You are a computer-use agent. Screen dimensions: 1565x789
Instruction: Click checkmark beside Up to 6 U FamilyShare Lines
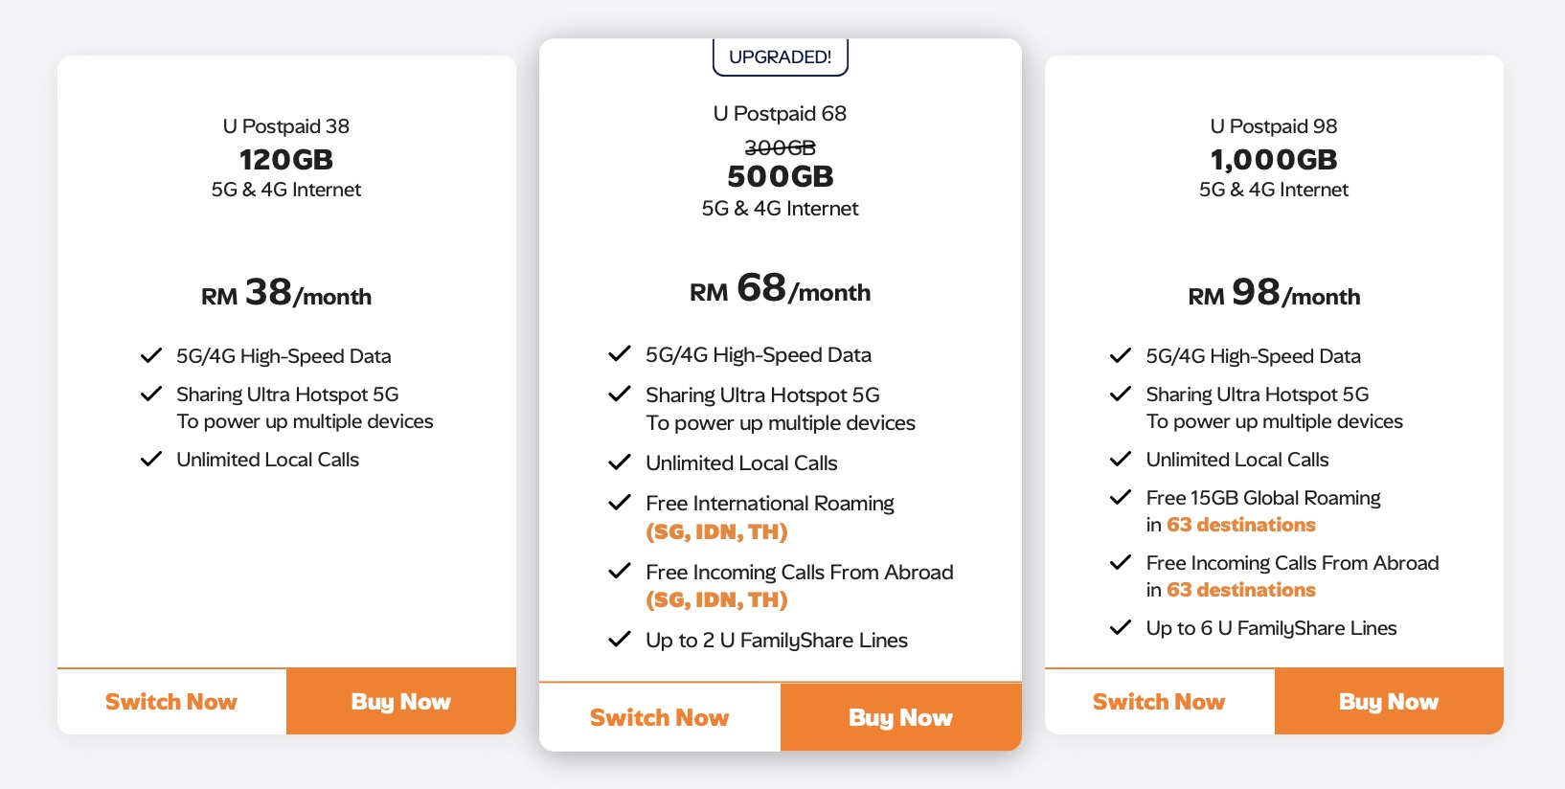pyautogui.click(x=1121, y=628)
